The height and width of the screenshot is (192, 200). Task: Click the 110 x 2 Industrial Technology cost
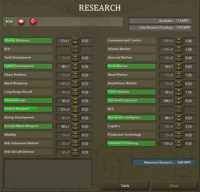pyautogui.click(x=167, y=144)
